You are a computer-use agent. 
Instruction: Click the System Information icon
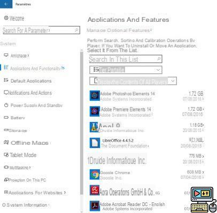pos(4,205)
